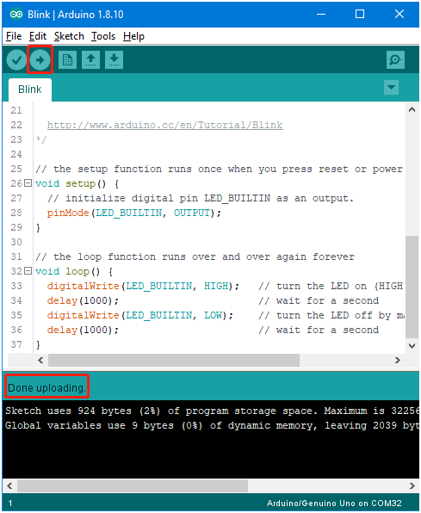Open the tab options dropdown arrow
This screenshot has height=513, width=421.
point(391,87)
